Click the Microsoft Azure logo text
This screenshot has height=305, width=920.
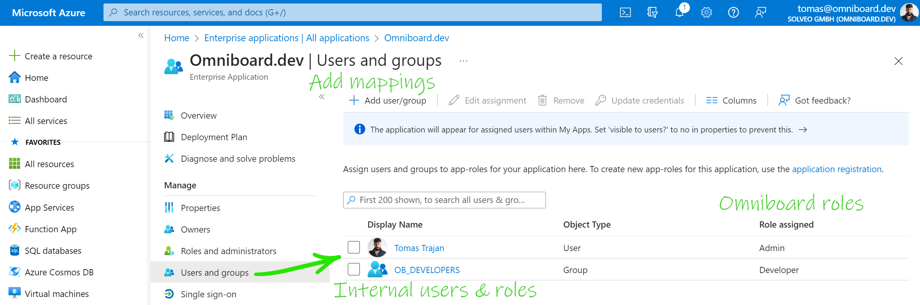pyautogui.click(x=49, y=13)
